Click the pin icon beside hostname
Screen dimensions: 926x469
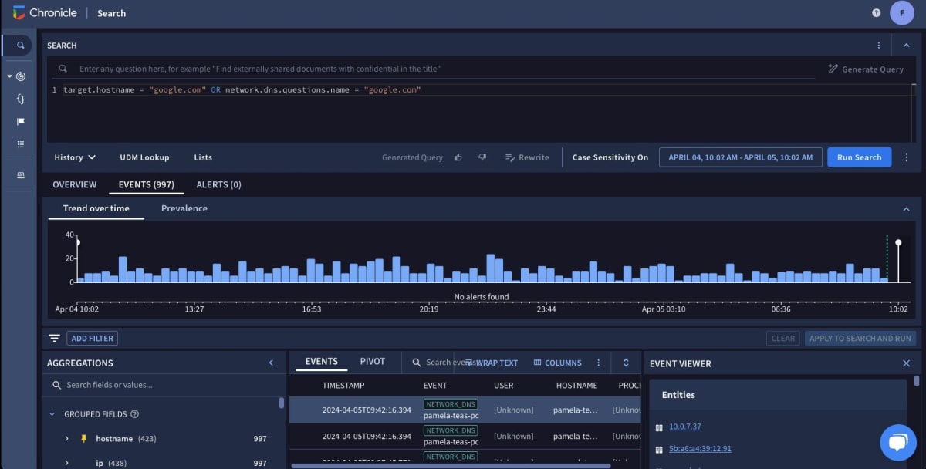(83, 439)
